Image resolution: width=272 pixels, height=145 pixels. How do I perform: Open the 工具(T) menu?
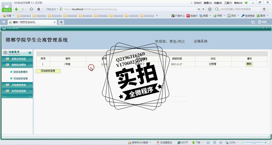(x=228, y=3)
